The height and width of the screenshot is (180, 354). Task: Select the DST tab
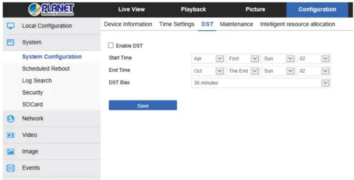[207, 24]
